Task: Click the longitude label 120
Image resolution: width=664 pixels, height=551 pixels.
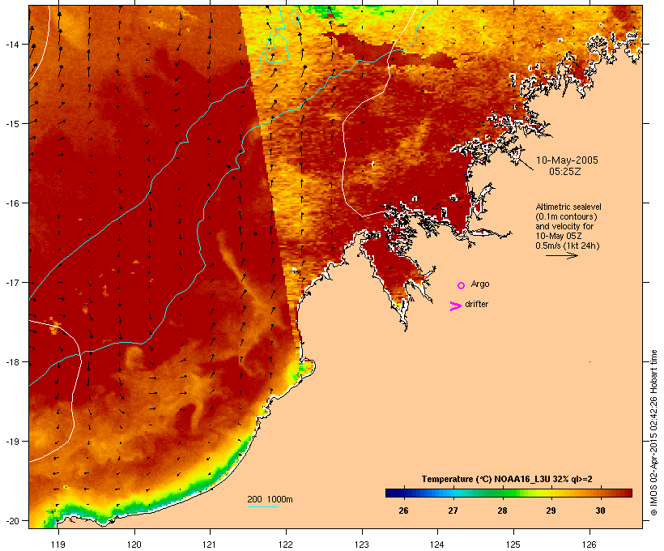Action: click(x=134, y=545)
